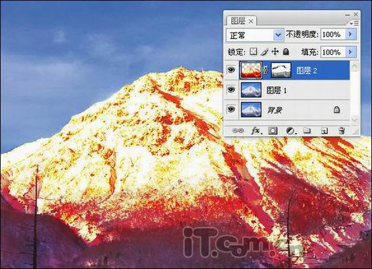Toggle lock position move icon

point(275,51)
